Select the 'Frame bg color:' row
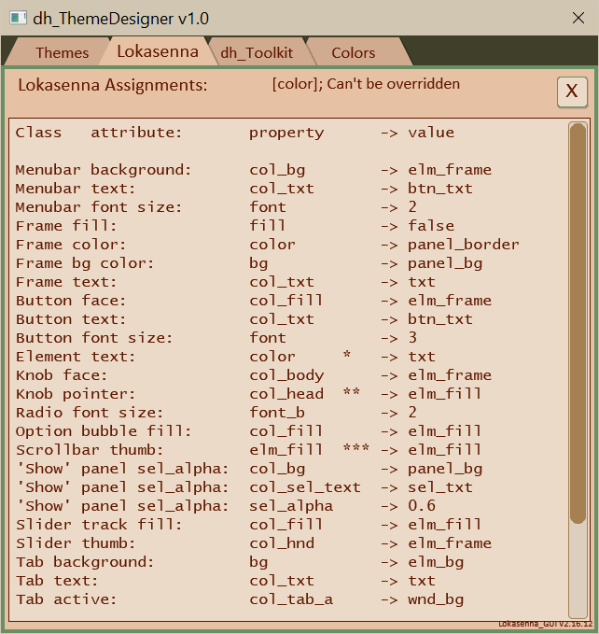Screen dimensions: 599x634 click(x=249, y=263)
